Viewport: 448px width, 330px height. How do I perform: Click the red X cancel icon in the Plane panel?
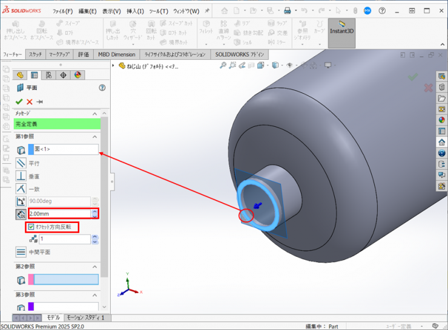29,102
